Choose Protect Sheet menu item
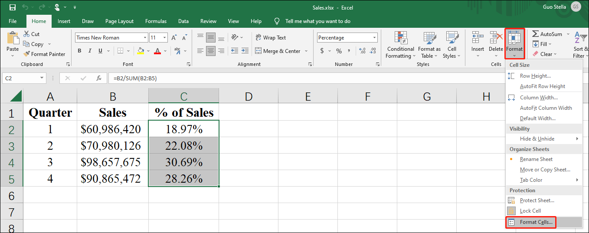589x233 pixels. [x=544, y=200]
